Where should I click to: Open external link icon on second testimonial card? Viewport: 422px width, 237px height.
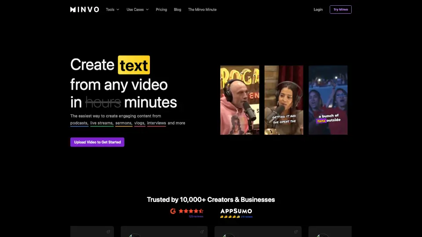202,232
